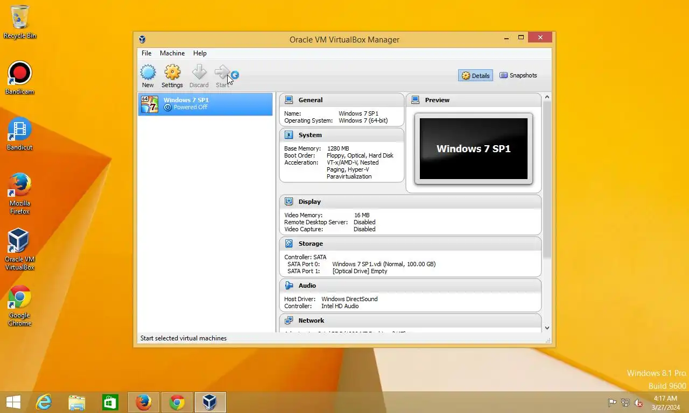Click the Storage section header title
The image size is (689, 413).
[x=311, y=244]
